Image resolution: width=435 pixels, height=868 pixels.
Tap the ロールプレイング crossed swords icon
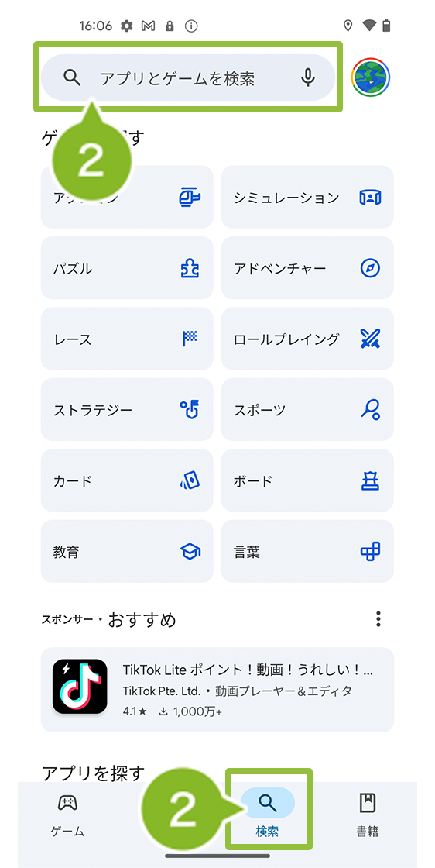[x=370, y=339]
